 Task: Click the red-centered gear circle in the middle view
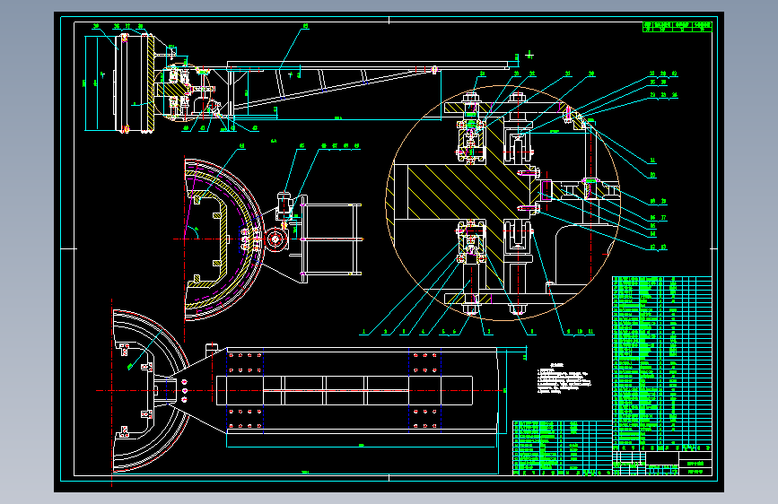[275, 239]
